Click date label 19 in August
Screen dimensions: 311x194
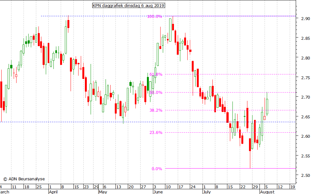pyautogui.click(x=293, y=187)
